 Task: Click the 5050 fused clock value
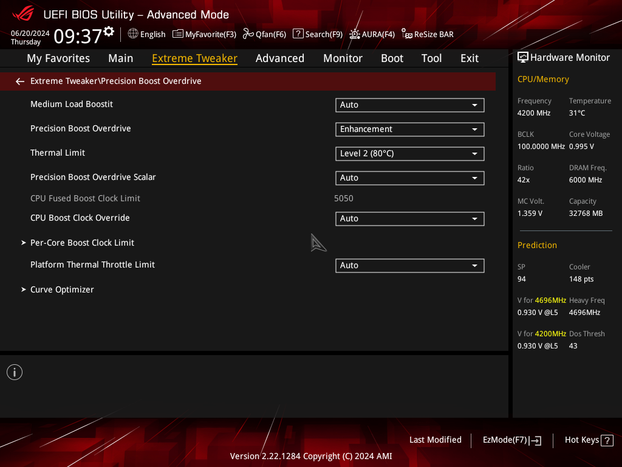(344, 198)
